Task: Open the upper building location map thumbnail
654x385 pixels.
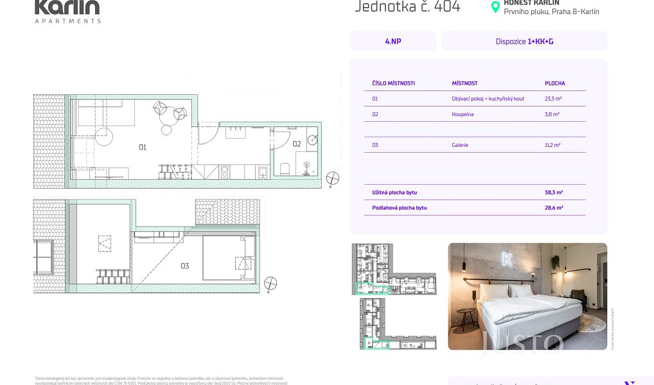Action: click(394, 269)
